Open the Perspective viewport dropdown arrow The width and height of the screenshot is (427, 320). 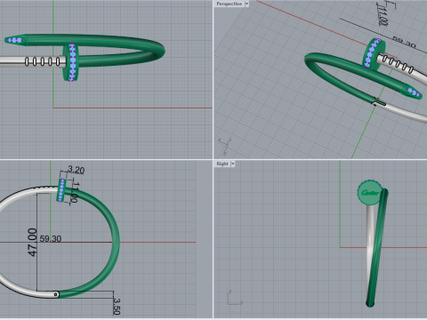tap(246, 4)
